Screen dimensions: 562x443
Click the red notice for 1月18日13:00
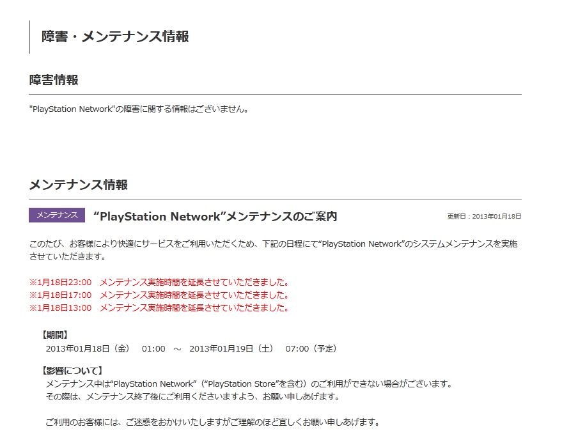click(159, 308)
